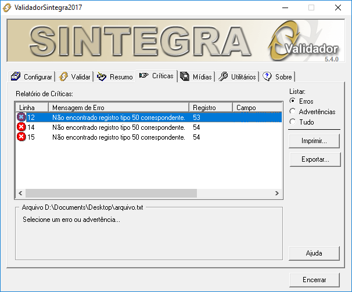The width and height of the screenshot is (352, 292).
Task: Click the Sobre tab question mark icon
Action: [267, 76]
